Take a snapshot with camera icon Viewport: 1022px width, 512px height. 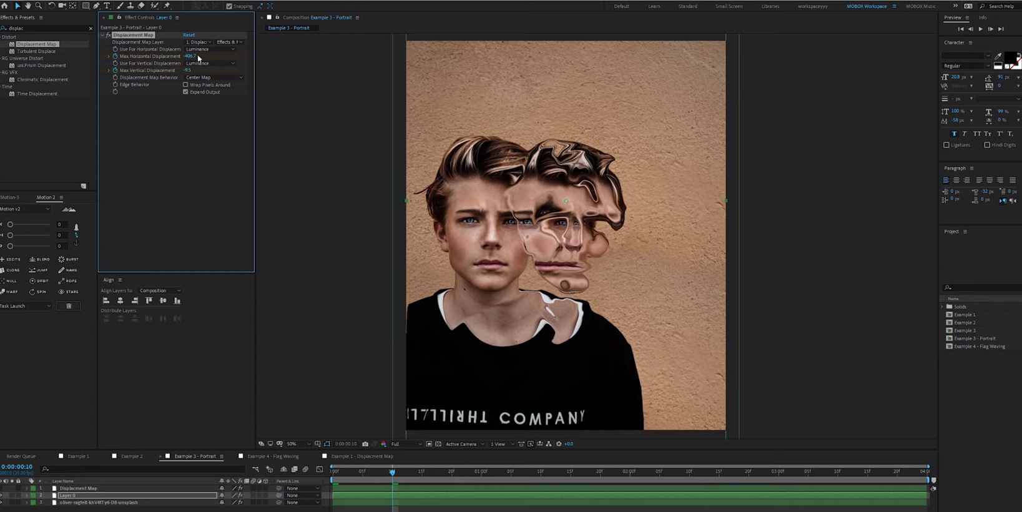365,444
